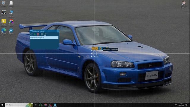Close the scene editor panel
Image resolution: width=190 pixels, height=107 pixels.
click(58, 31)
